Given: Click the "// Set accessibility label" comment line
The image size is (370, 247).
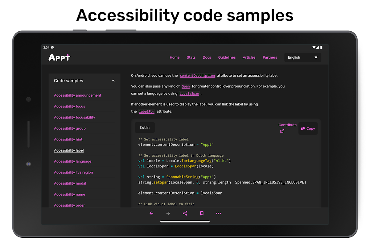Looking at the screenshot, I should pos(163,139).
